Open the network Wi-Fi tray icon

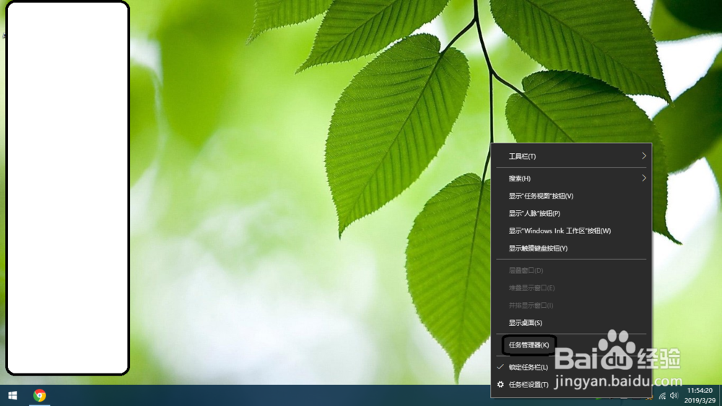662,396
